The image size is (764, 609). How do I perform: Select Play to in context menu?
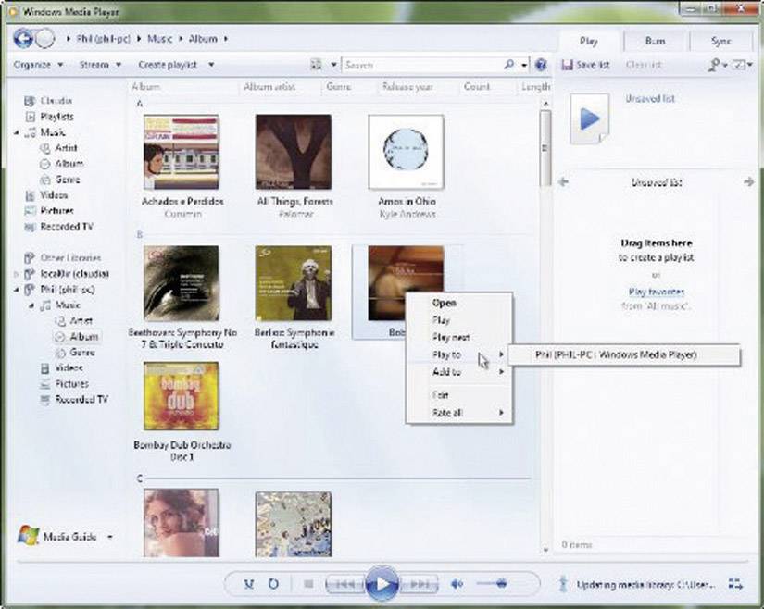point(459,354)
